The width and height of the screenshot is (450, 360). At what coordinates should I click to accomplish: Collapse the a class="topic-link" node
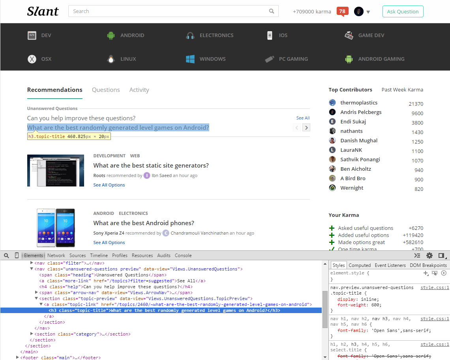41,304
